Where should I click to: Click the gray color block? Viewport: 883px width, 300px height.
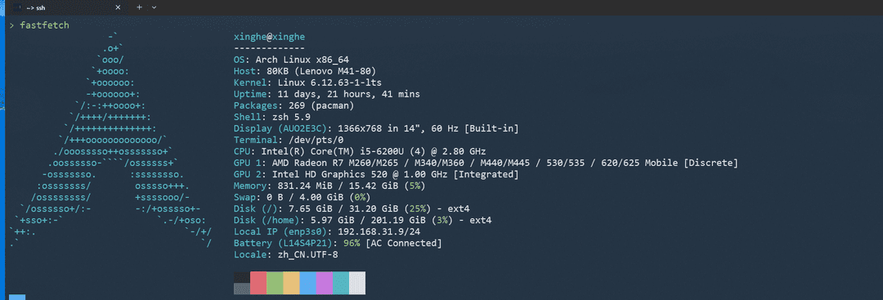241,289
